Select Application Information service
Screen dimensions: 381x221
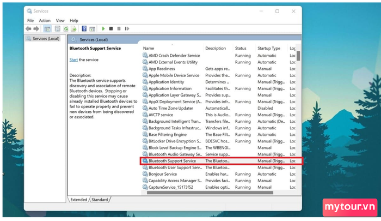(x=219, y=88)
